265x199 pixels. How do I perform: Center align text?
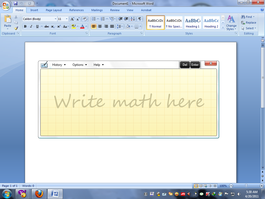(x=100, y=26)
